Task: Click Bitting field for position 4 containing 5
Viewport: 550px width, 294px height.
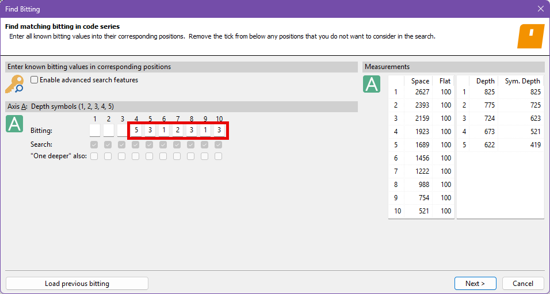Action: 136,131
